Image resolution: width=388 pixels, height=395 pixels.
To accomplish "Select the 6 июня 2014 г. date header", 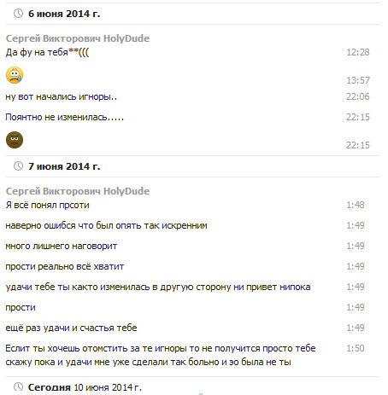I will click(x=64, y=14).
